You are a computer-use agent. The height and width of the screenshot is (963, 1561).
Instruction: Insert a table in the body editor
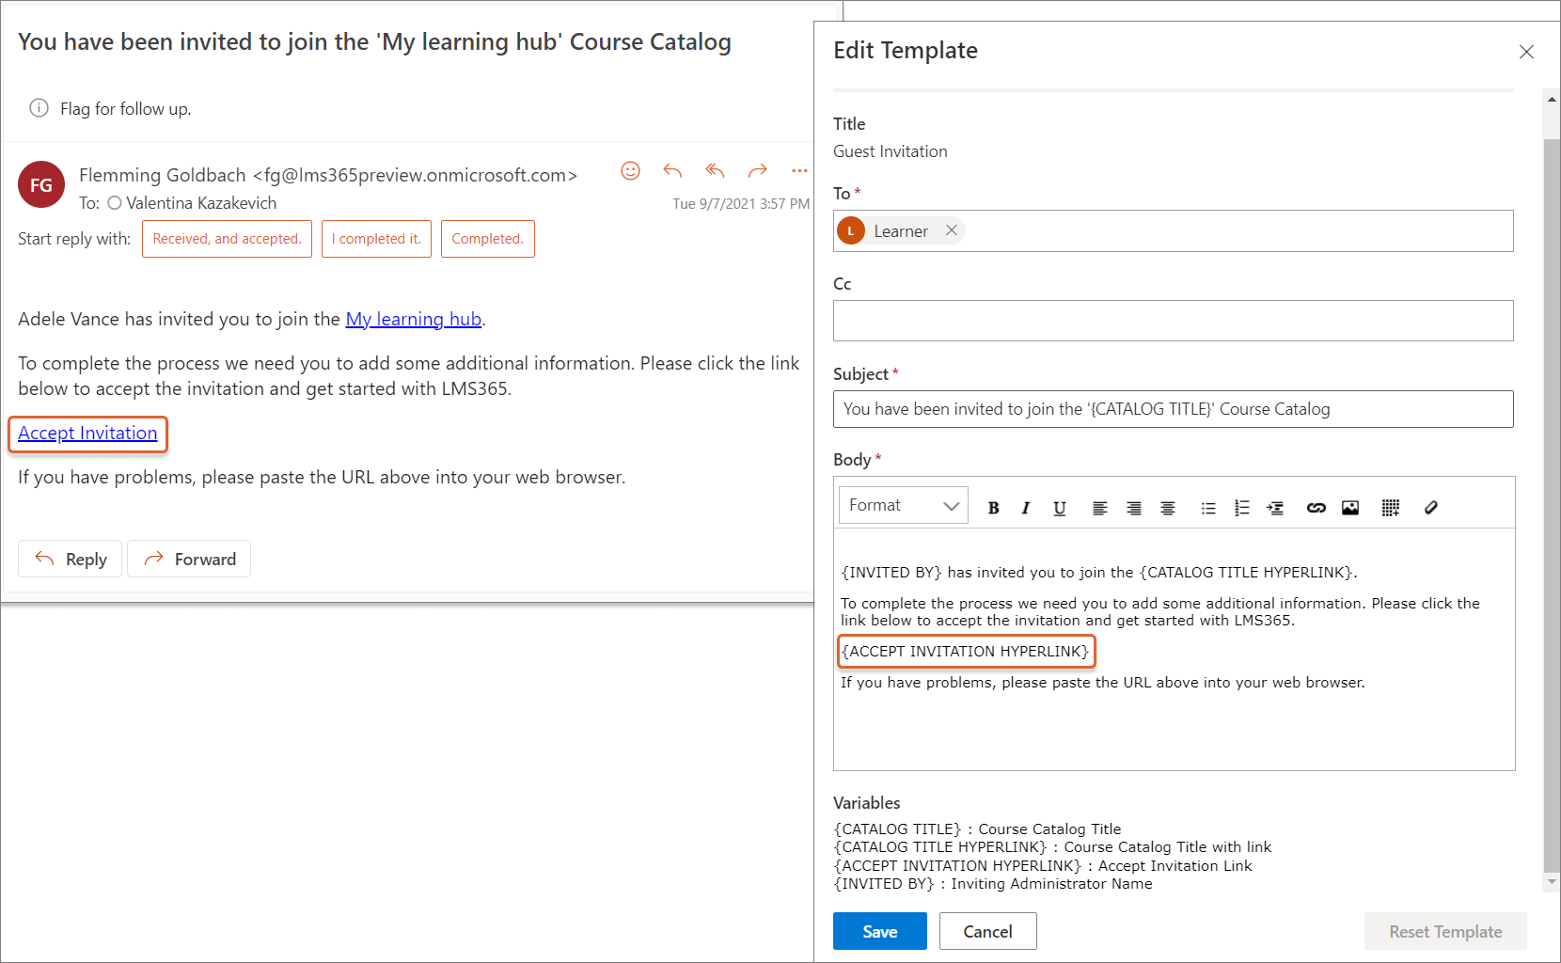click(x=1391, y=508)
